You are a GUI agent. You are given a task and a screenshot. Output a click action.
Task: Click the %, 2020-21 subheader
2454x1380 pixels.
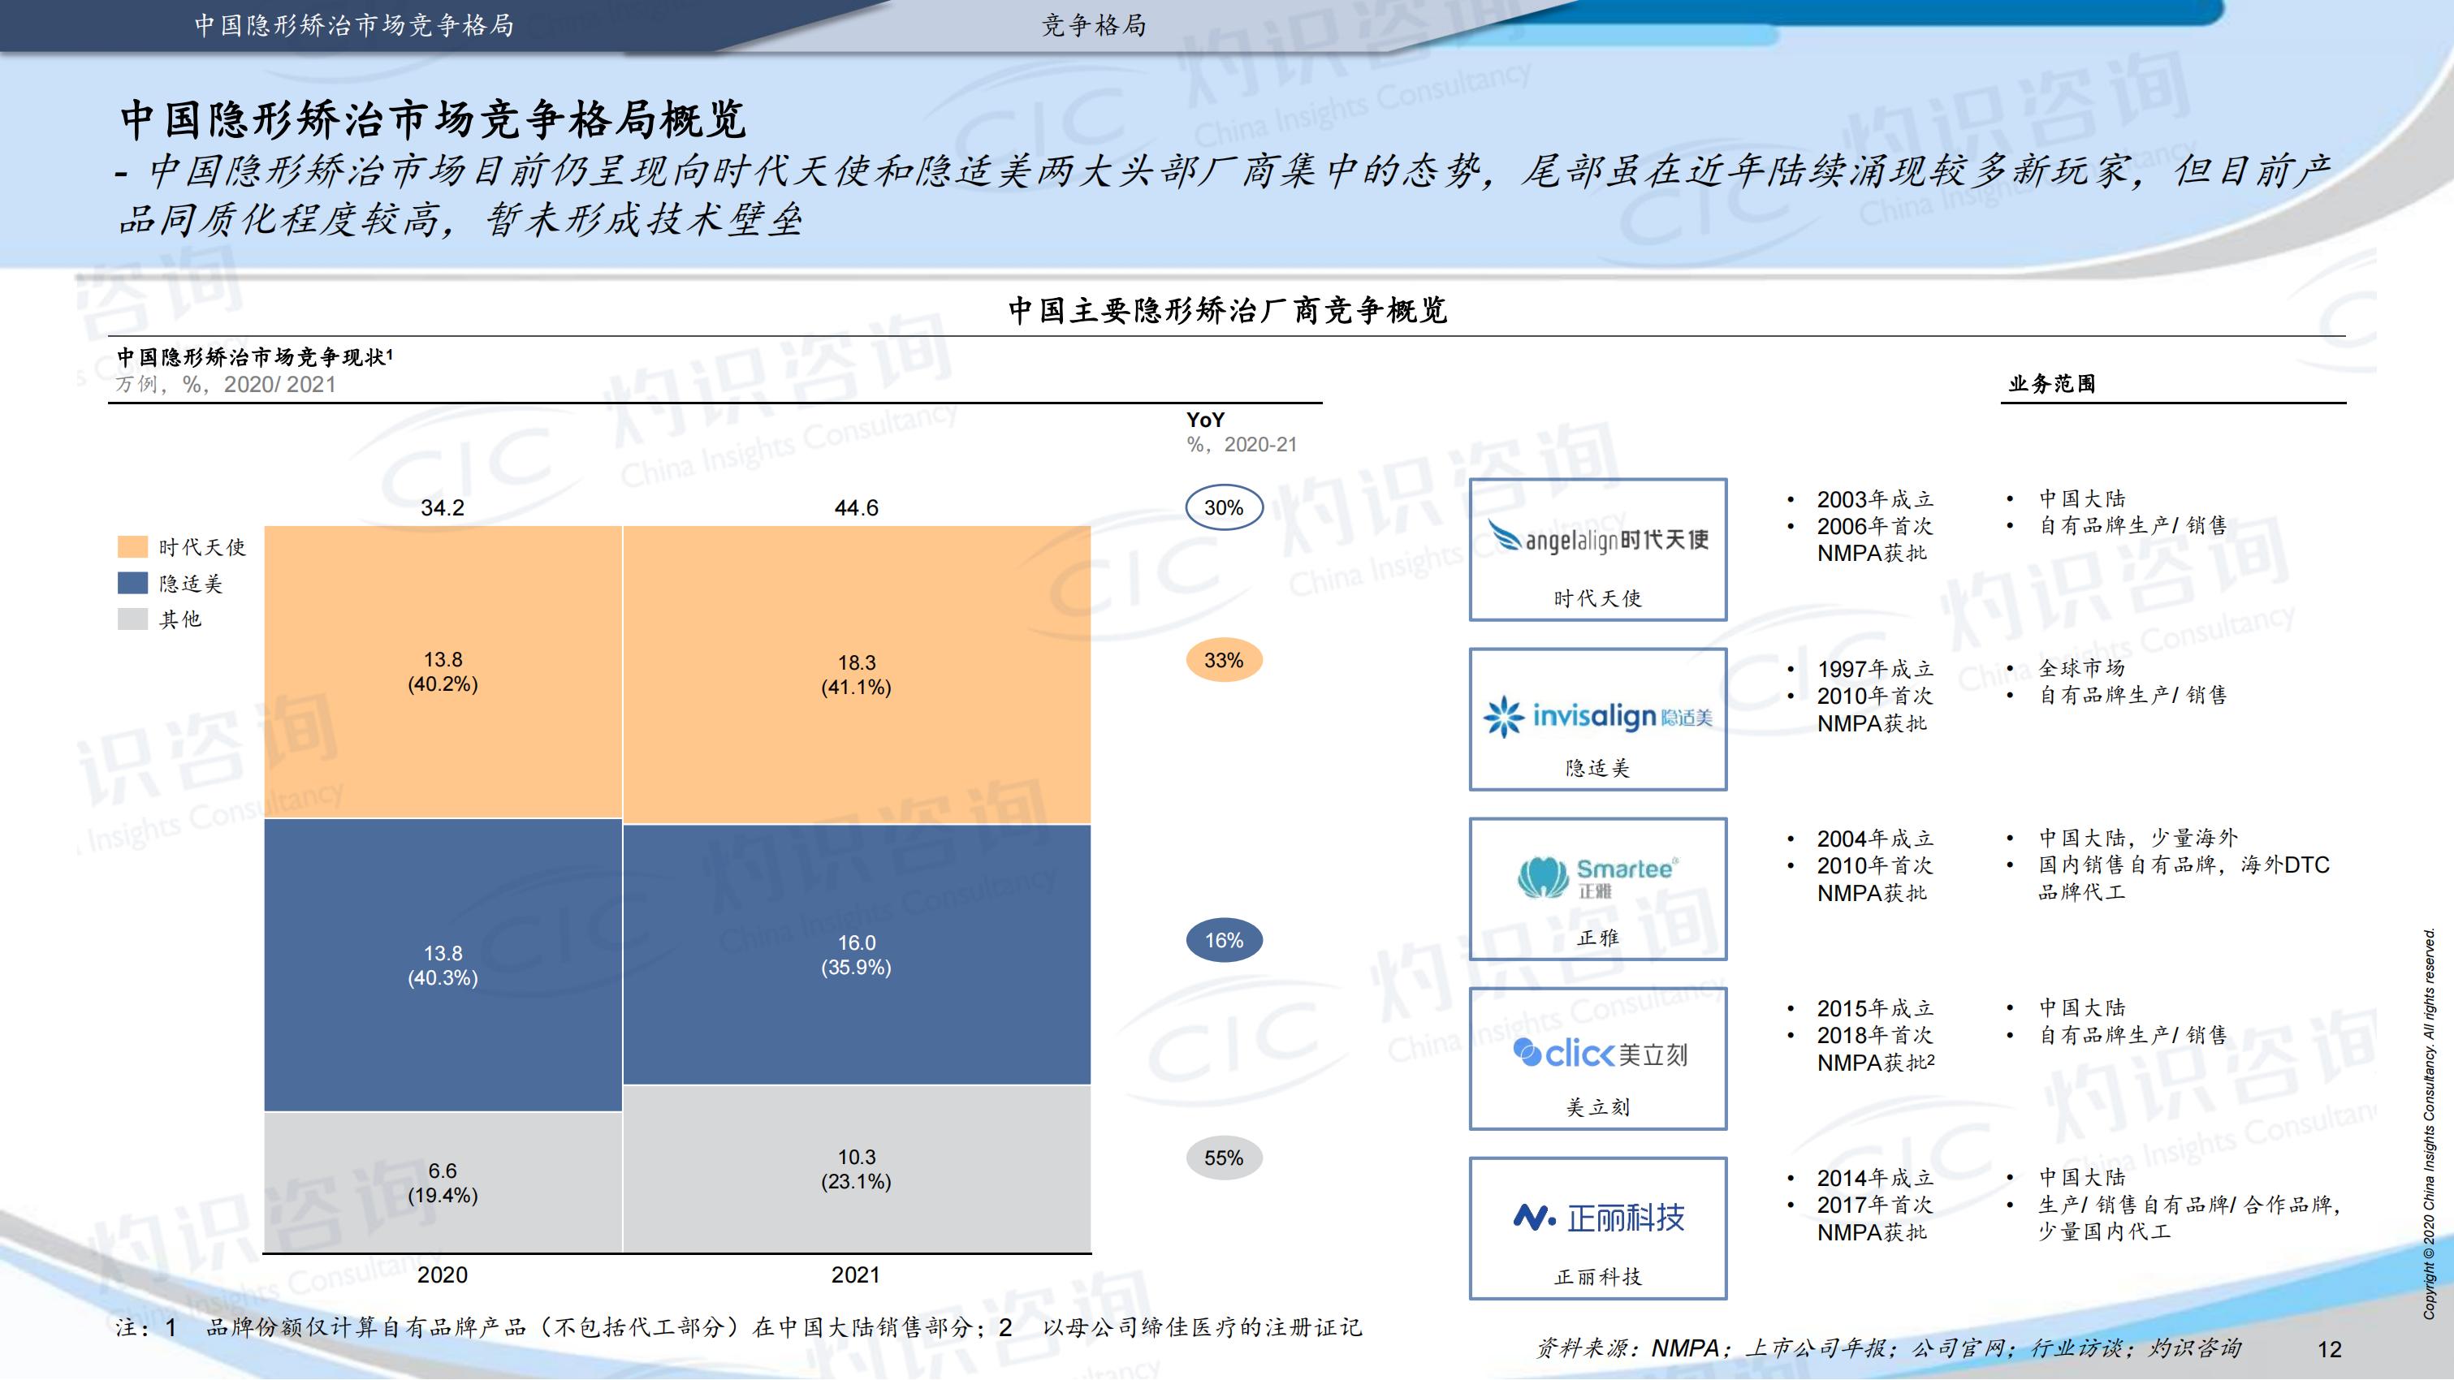[1242, 444]
